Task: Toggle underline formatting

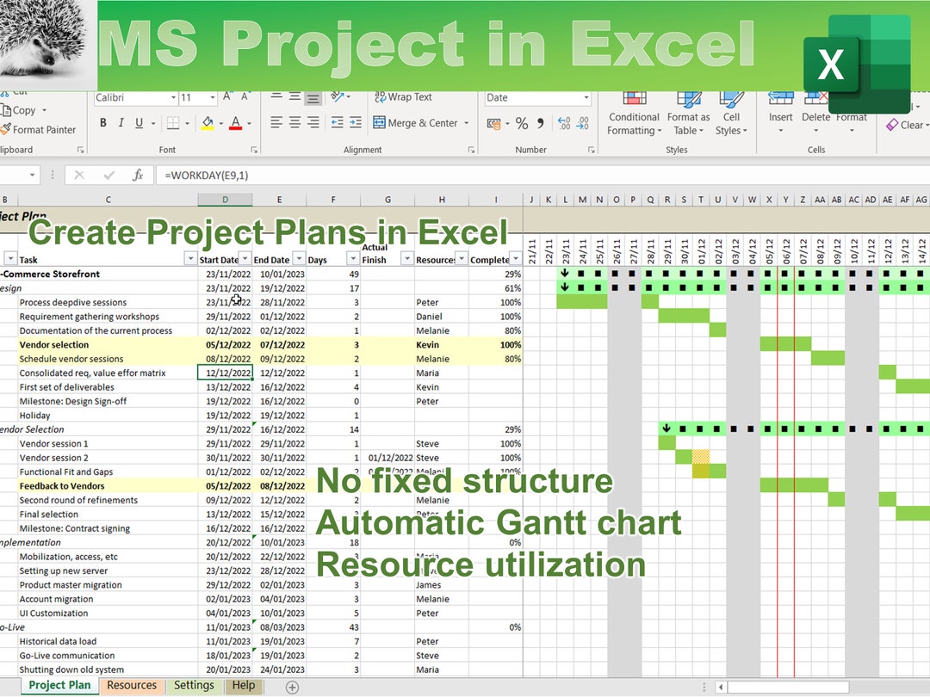Action: coord(138,124)
